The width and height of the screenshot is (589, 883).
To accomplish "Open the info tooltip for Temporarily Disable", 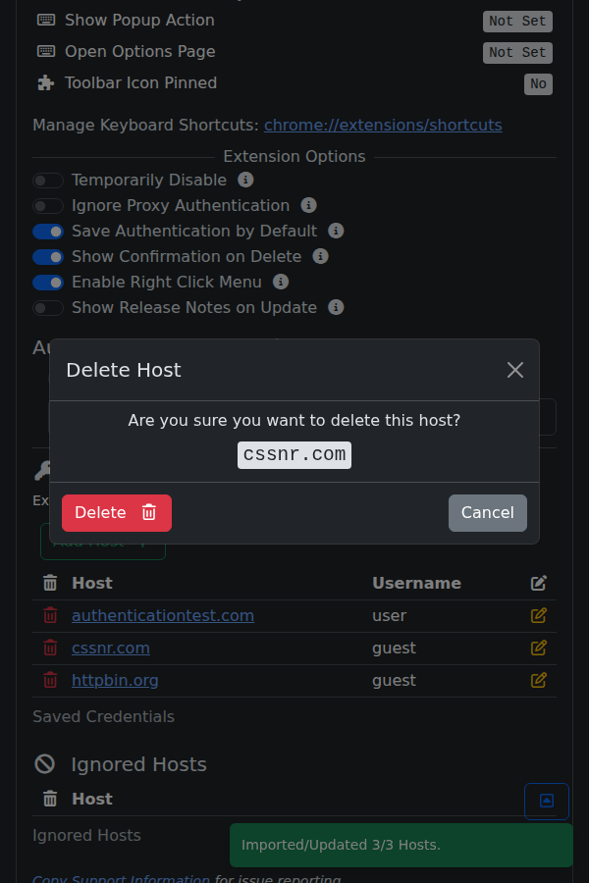I will [x=245, y=181].
